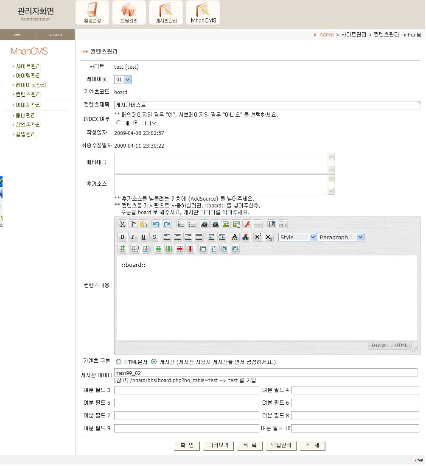This screenshot has width=426, height=470.
Task: Insert a Flash object via toolbar icon
Action: (x=247, y=224)
